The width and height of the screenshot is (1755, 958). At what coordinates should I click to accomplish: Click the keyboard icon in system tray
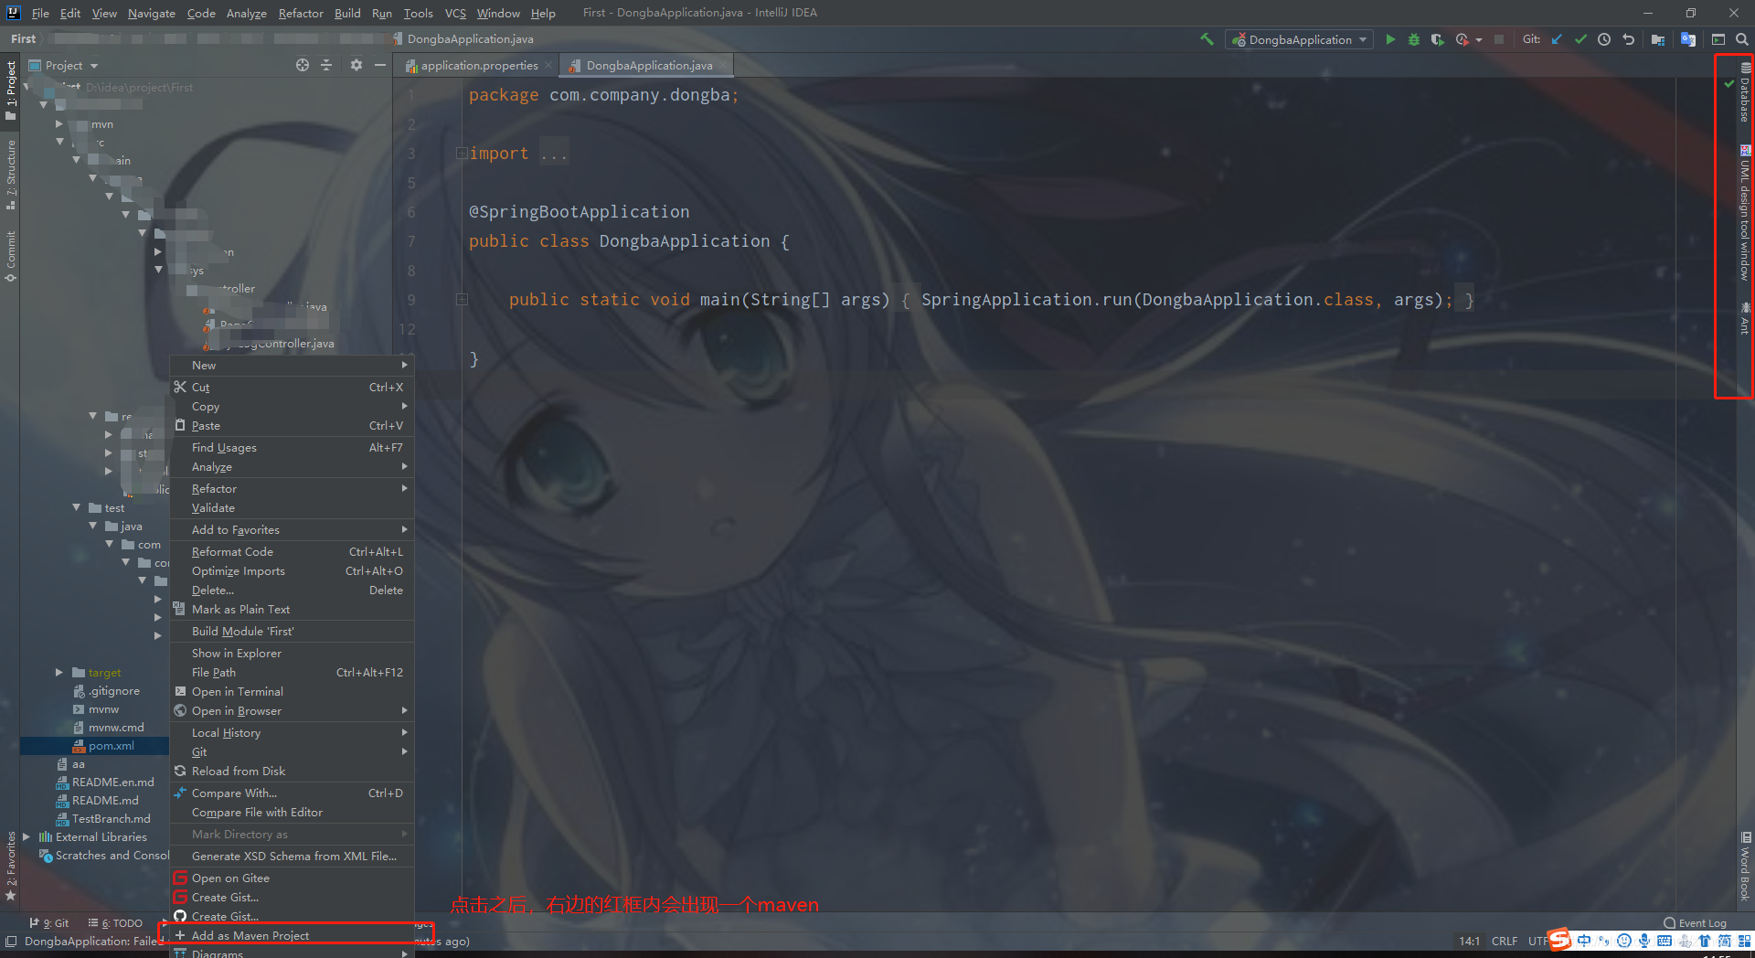click(x=1665, y=941)
